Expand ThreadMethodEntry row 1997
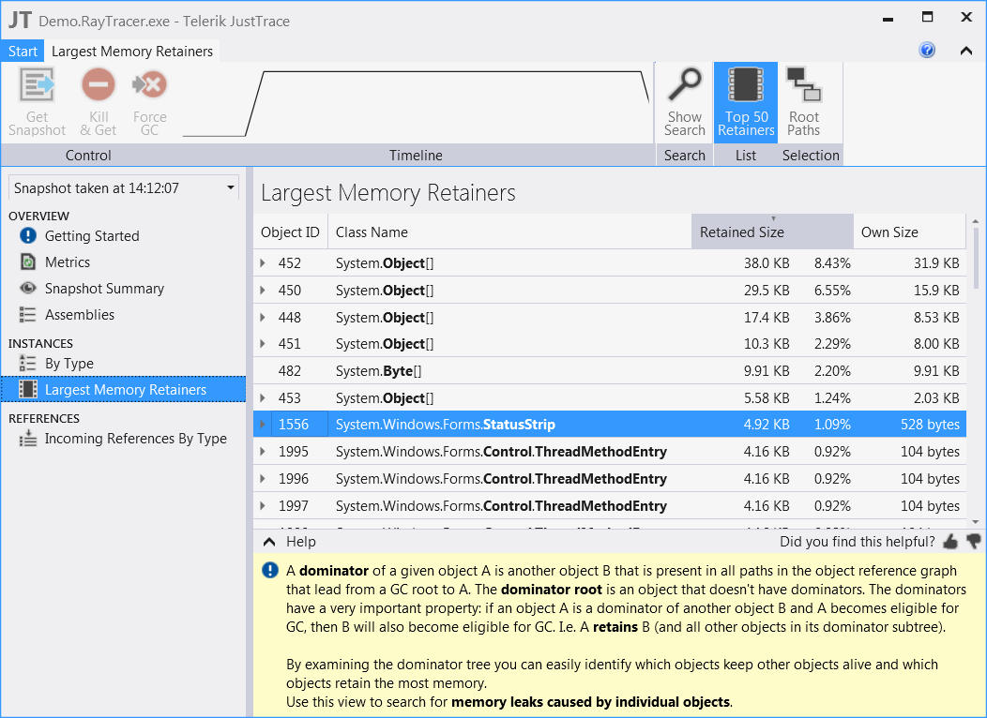Screen dimensions: 987x718 point(263,505)
